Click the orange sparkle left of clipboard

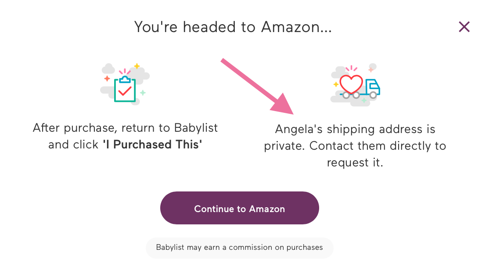pyautogui.click(x=107, y=79)
